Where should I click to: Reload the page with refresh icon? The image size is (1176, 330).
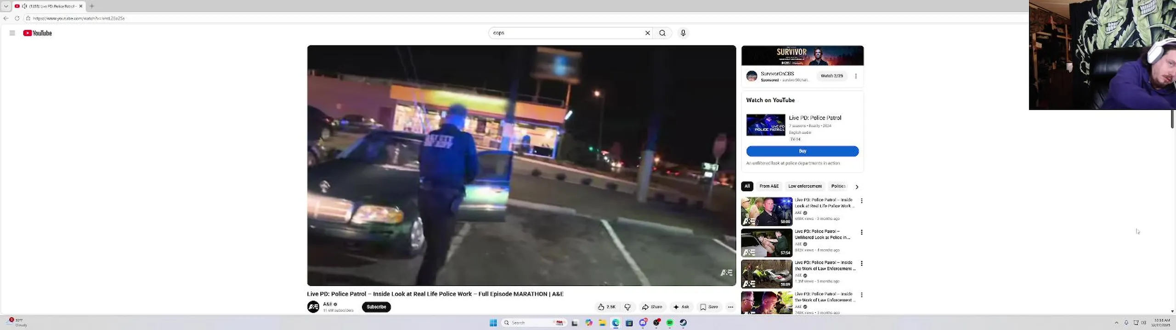[17, 18]
